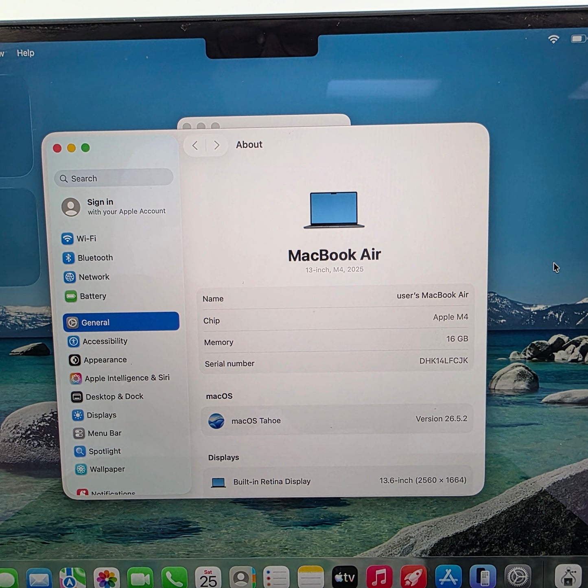The width and height of the screenshot is (588, 588).
Task: Click the Built-in Retina Display icon
Action: point(219,483)
